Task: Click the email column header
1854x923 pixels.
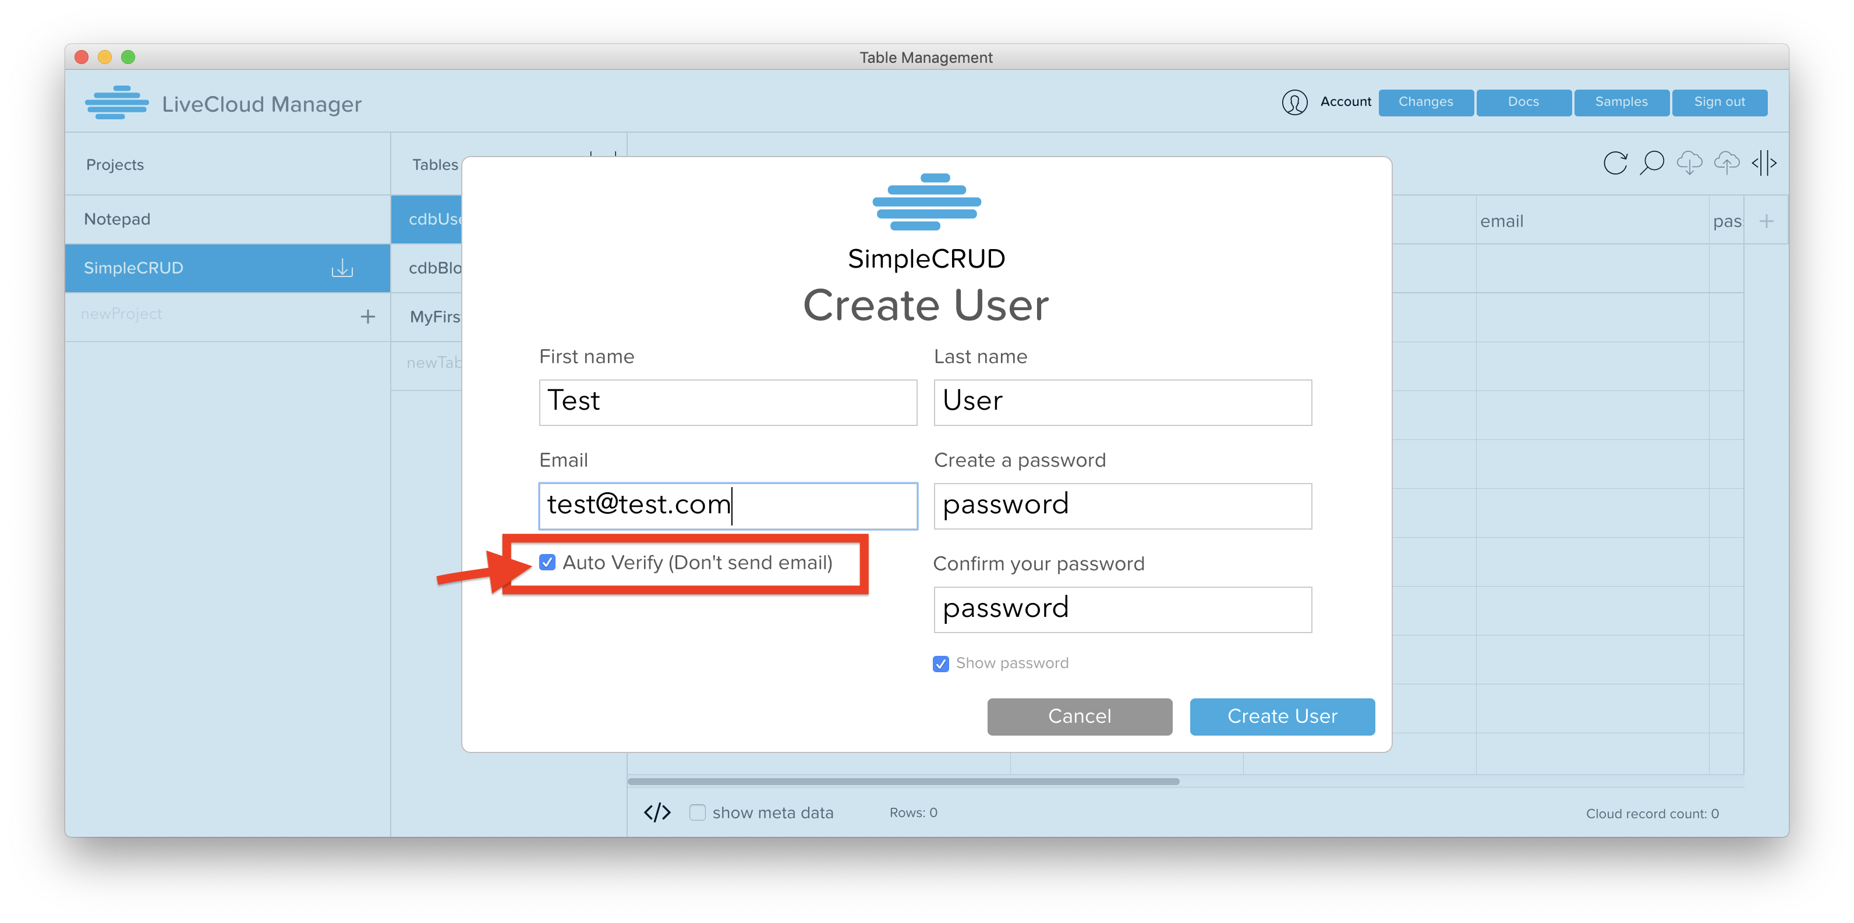Action: pos(1592,221)
